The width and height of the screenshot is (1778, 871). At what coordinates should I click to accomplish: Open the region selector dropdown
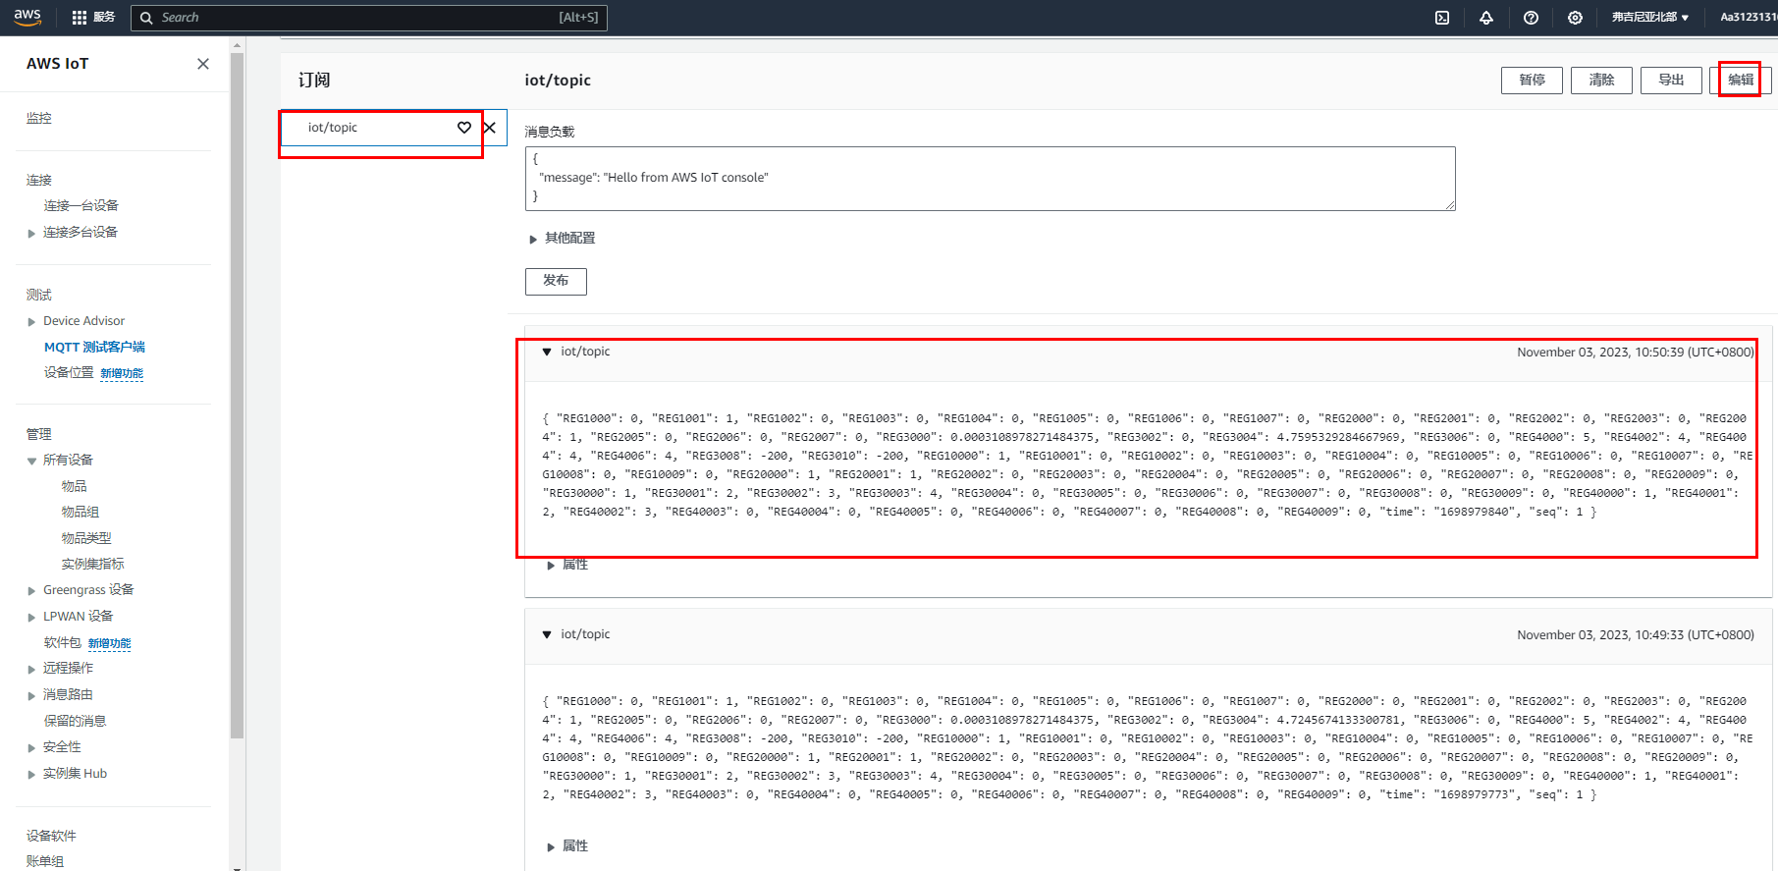(1649, 18)
